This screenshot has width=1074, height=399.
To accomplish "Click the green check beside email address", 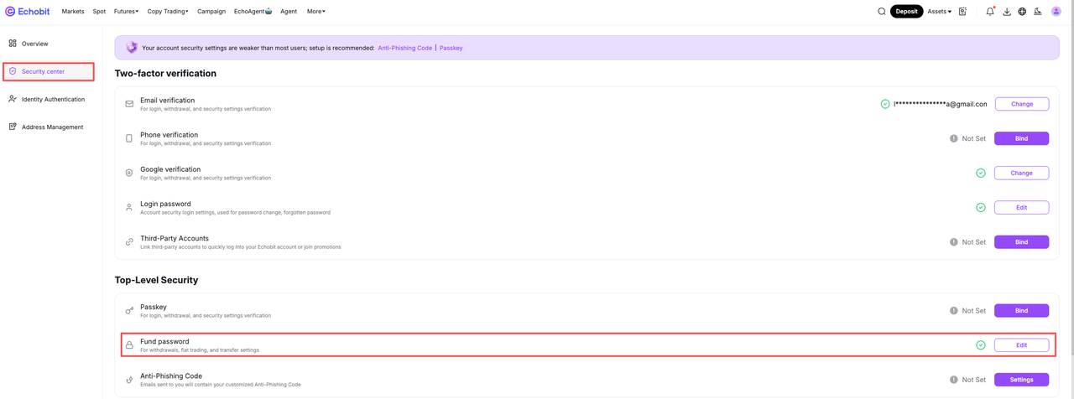I will tap(885, 104).
